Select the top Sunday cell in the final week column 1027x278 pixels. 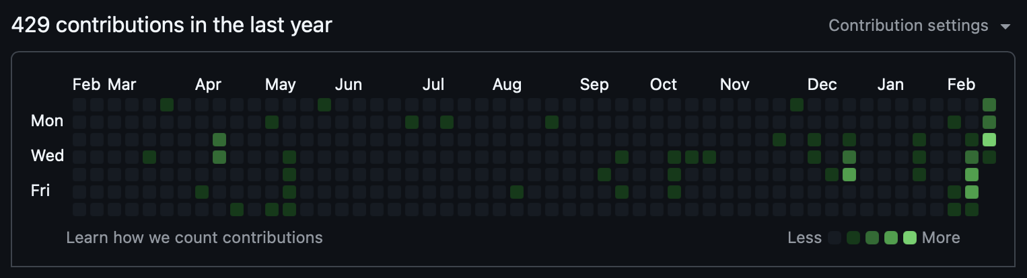[x=989, y=105]
